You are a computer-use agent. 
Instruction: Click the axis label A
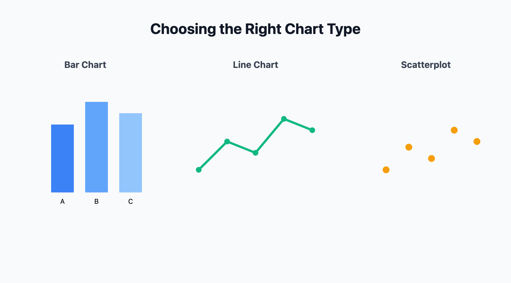click(x=62, y=201)
